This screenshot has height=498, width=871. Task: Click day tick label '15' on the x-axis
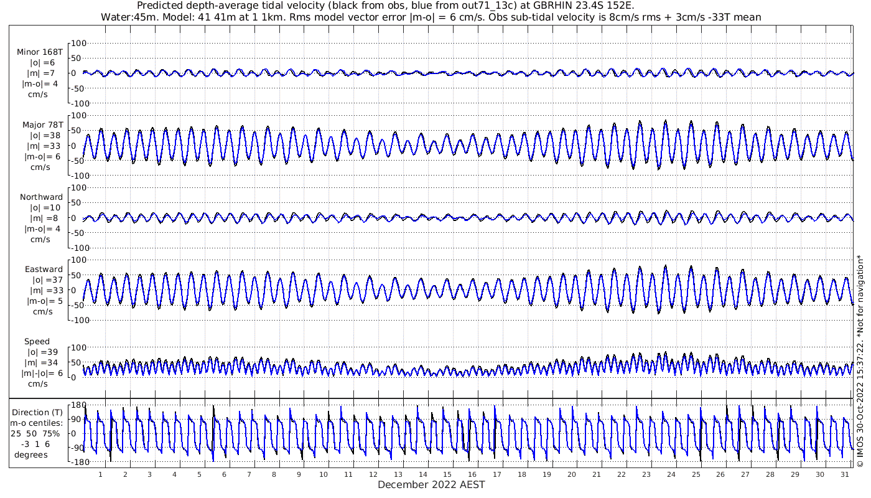pyautogui.click(x=447, y=474)
